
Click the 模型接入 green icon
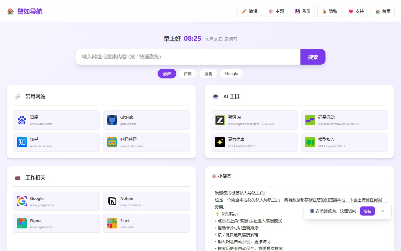(310, 142)
